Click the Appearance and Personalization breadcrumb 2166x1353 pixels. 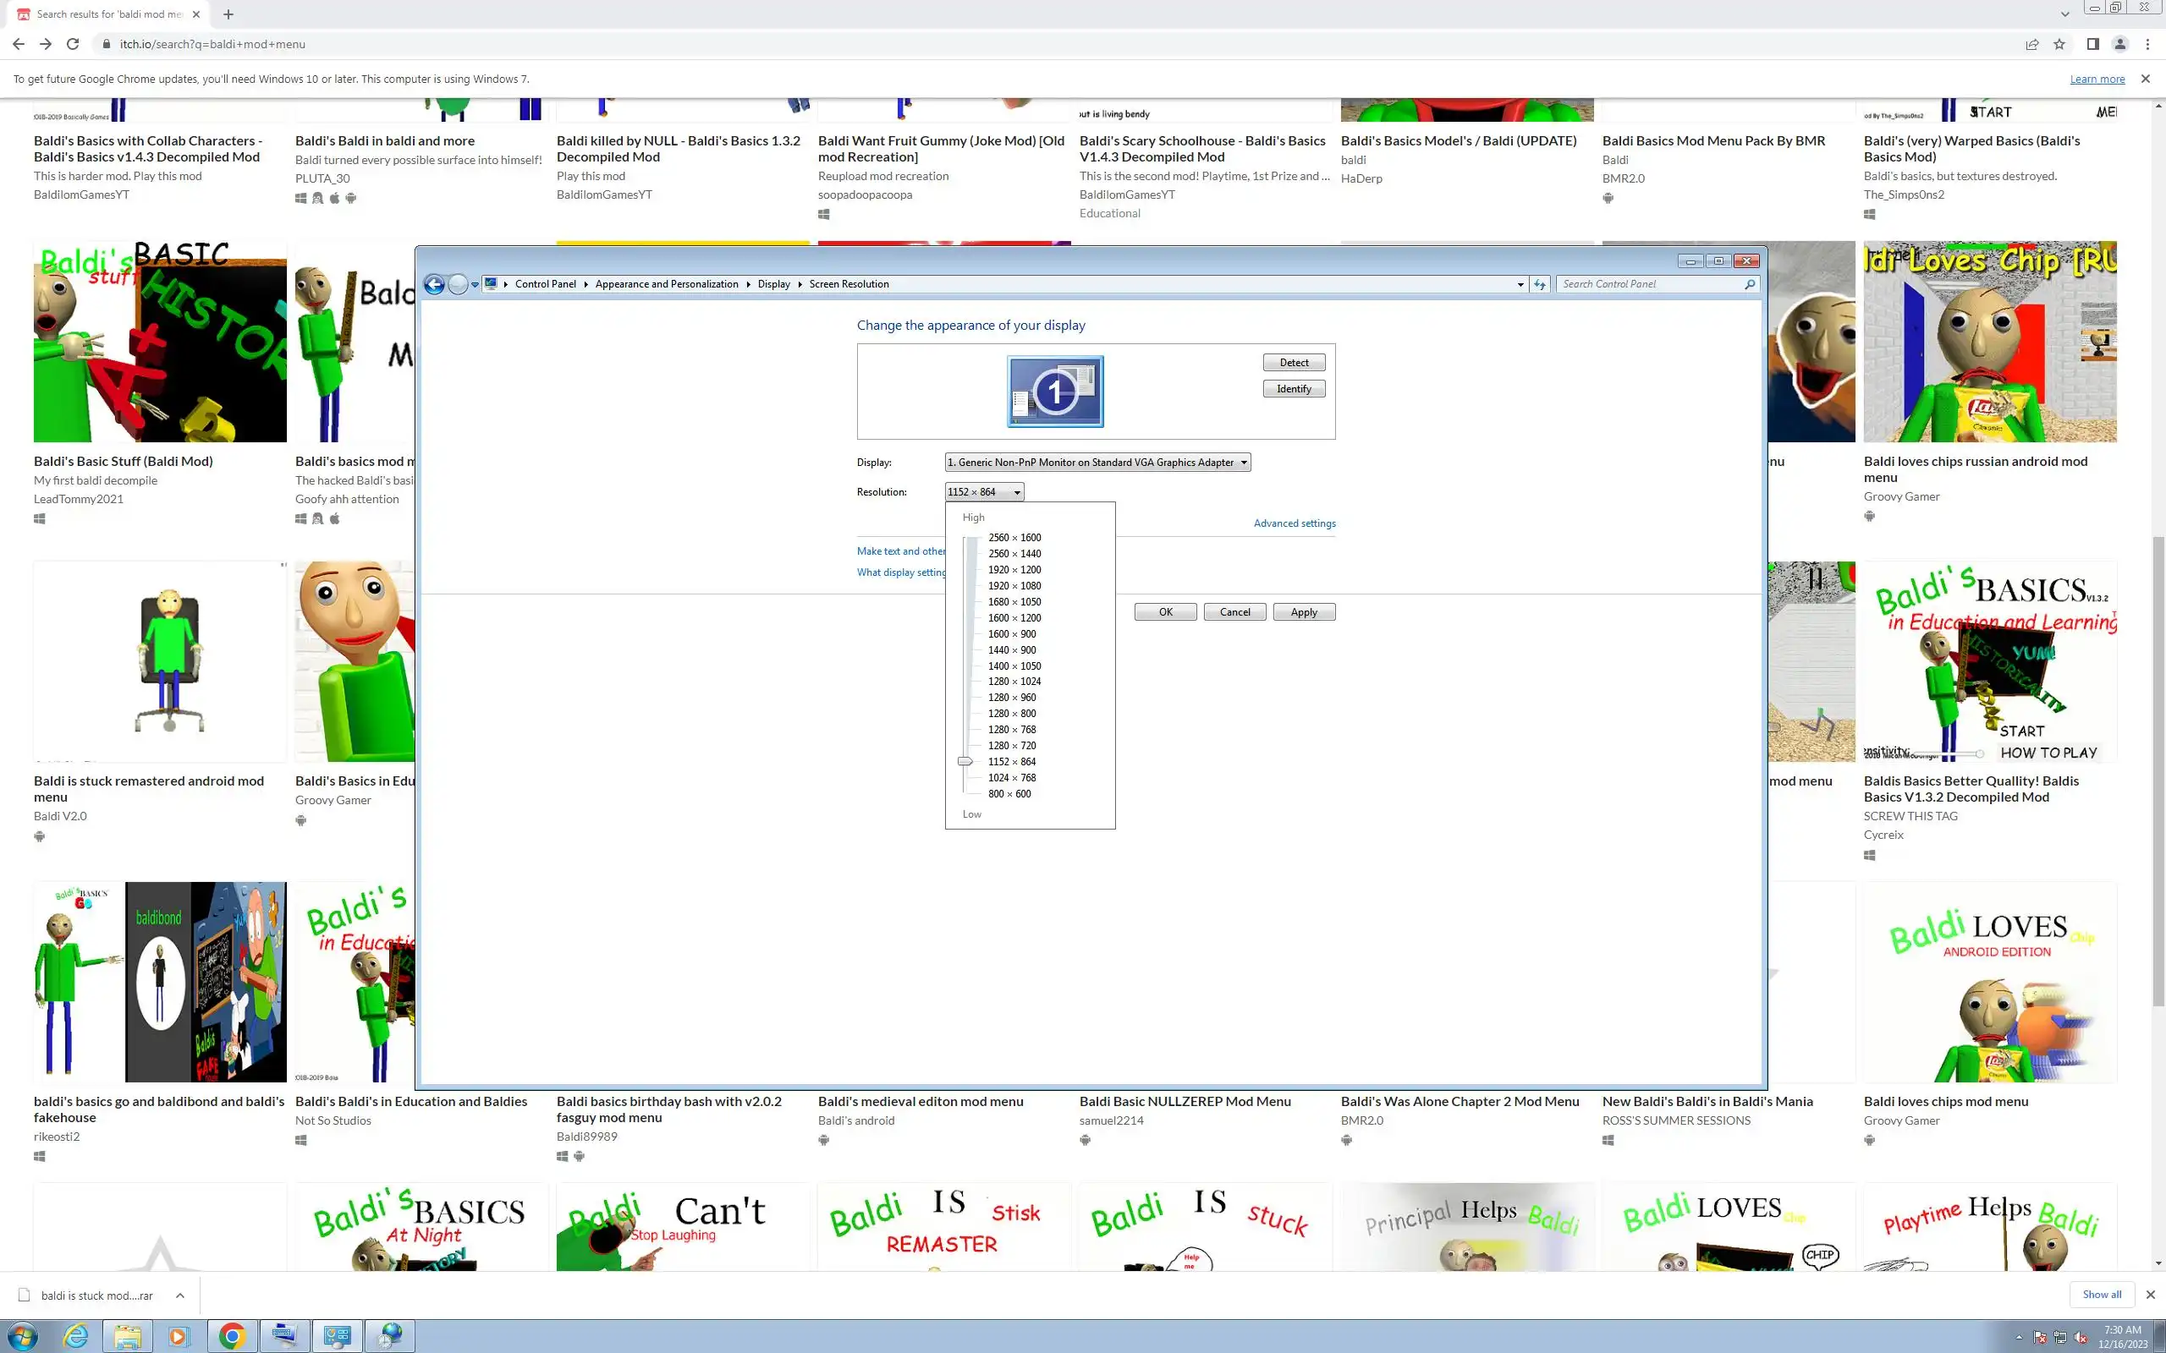tap(666, 285)
